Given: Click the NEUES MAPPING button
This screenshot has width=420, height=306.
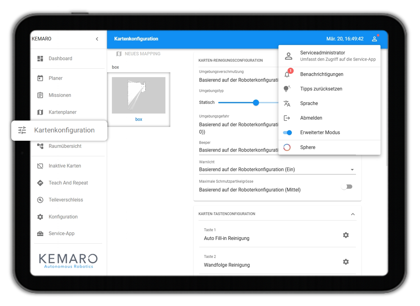Looking at the screenshot, I should tap(138, 54).
